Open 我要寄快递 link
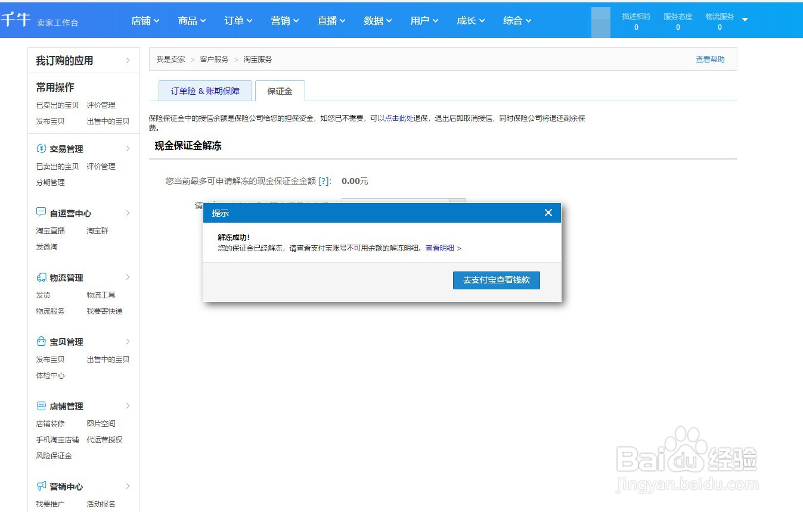The width and height of the screenshot is (803, 512). (x=104, y=311)
